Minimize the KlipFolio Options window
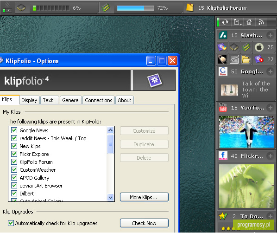Screen dimensions: 277x233 (151, 61)
